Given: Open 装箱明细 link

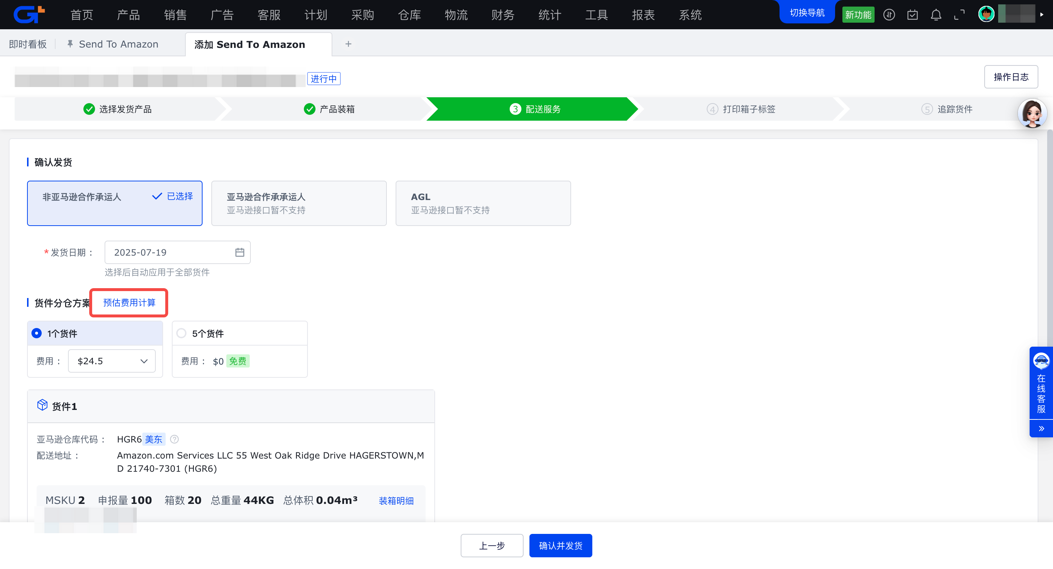Looking at the screenshot, I should [x=396, y=501].
